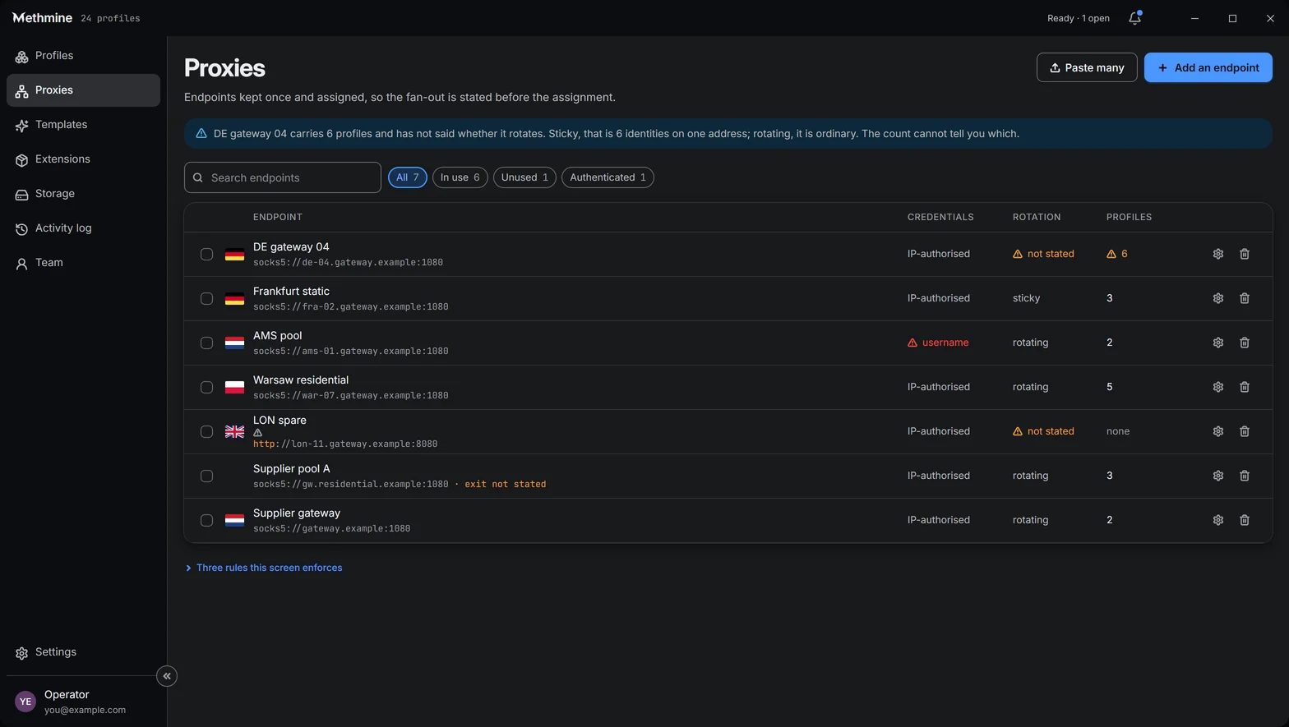Collapse the sidebar with double-chevron button

pyautogui.click(x=167, y=676)
